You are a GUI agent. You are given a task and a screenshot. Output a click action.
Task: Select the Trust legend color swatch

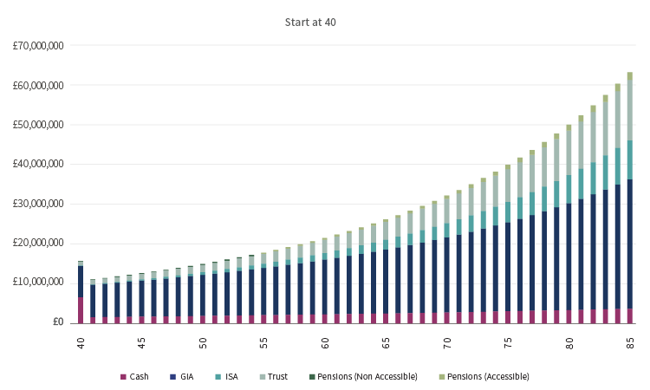click(262, 377)
